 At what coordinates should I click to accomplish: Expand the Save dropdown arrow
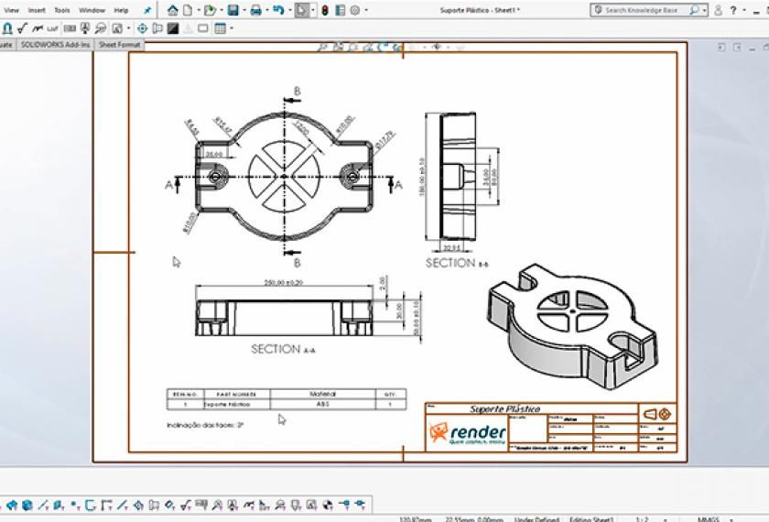coord(244,10)
